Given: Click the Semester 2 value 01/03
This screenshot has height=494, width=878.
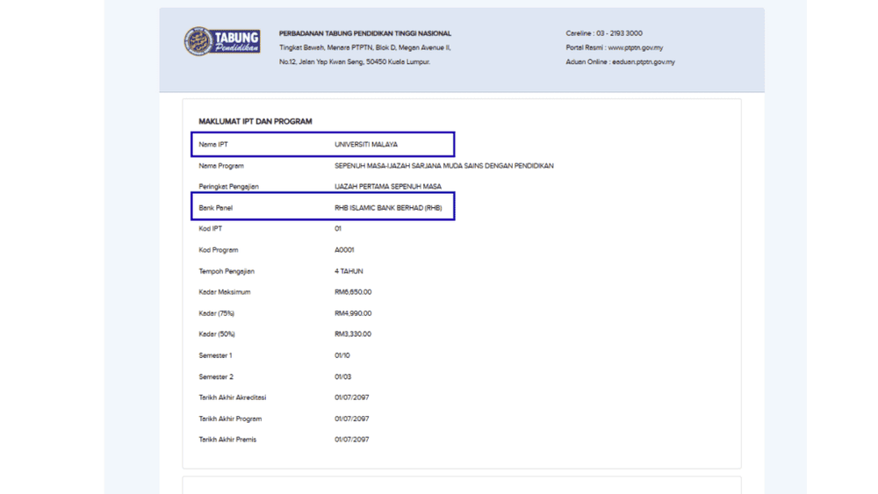Looking at the screenshot, I should coord(342,377).
